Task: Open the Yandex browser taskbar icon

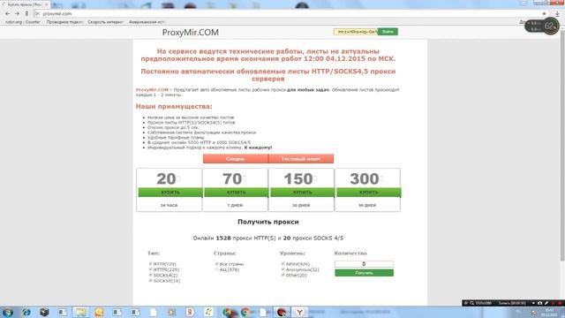Action: click(x=299, y=312)
